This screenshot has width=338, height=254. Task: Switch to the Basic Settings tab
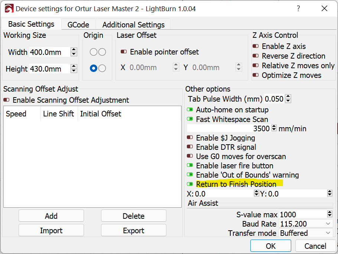(x=31, y=24)
